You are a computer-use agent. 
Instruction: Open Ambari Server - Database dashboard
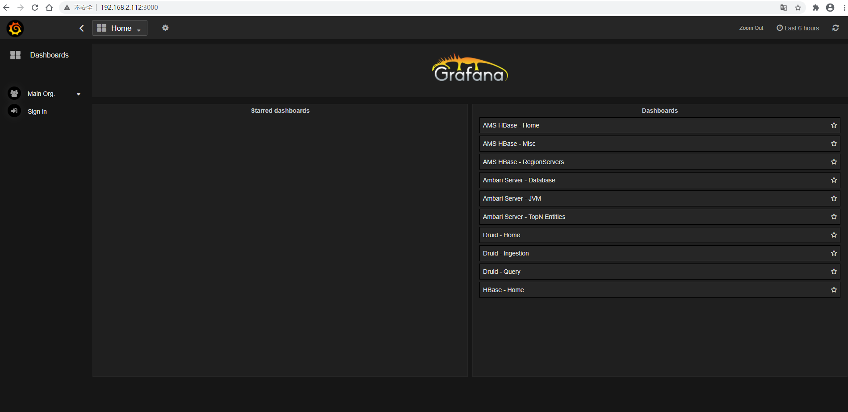pyautogui.click(x=659, y=180)
